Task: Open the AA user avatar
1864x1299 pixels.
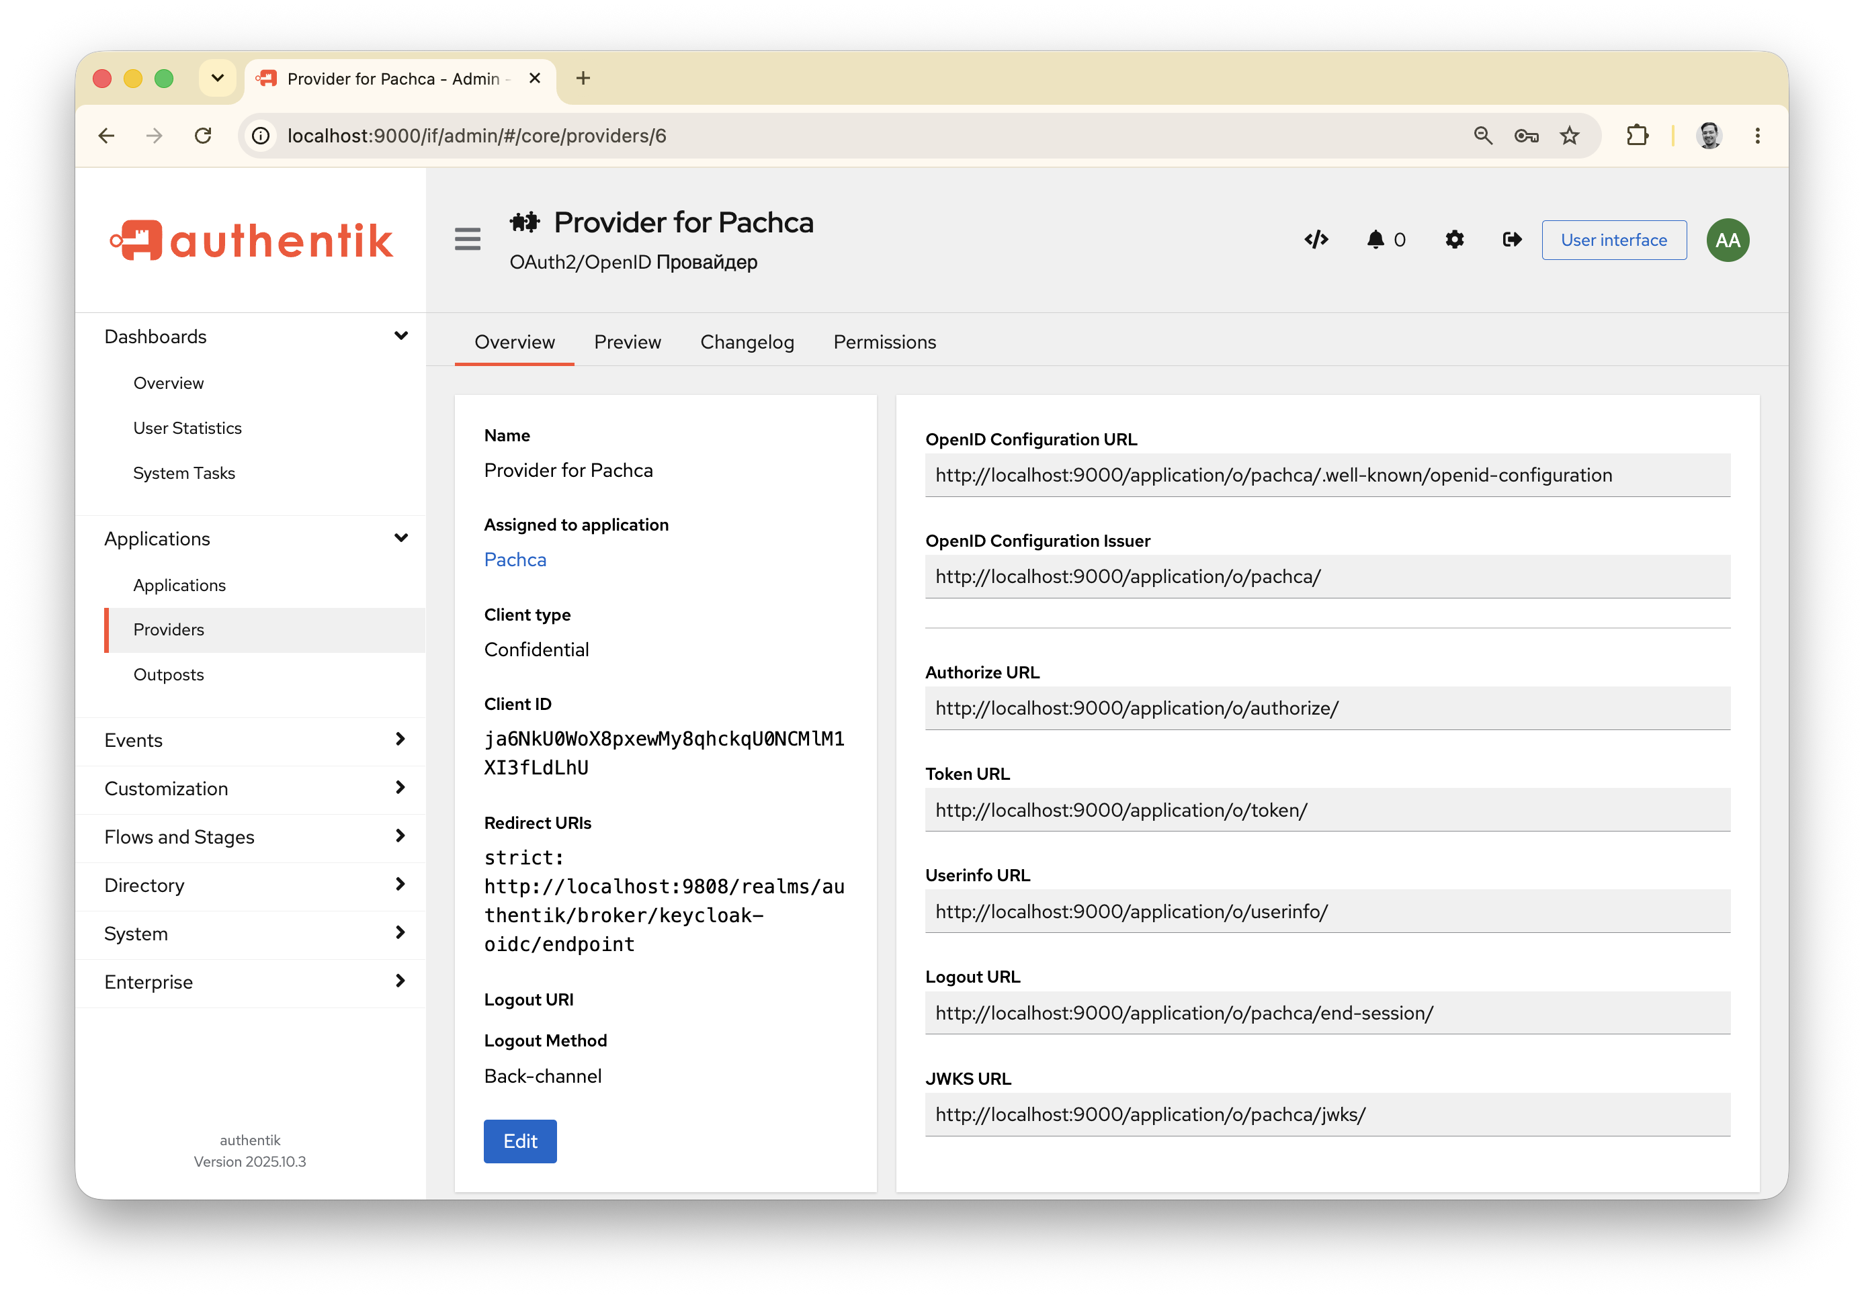Action: tap(1728, 240)
